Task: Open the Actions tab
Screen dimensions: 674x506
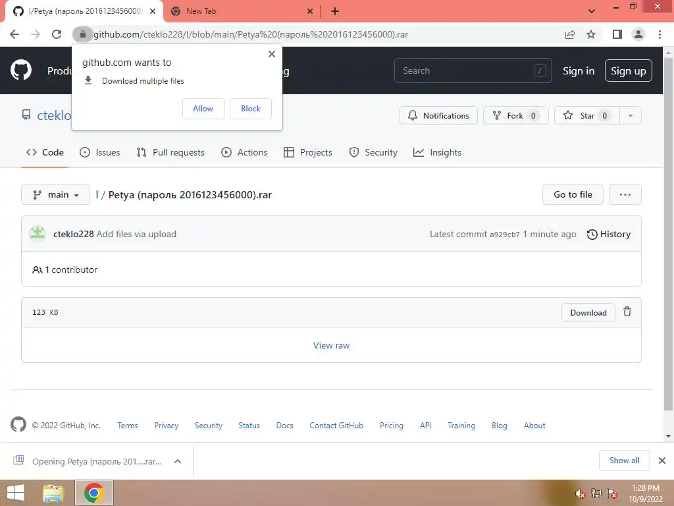Action: (x=244, y=152)
